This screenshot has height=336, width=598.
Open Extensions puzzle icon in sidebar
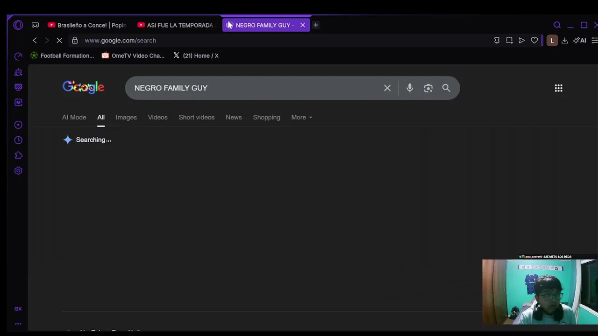coord(18,155)
